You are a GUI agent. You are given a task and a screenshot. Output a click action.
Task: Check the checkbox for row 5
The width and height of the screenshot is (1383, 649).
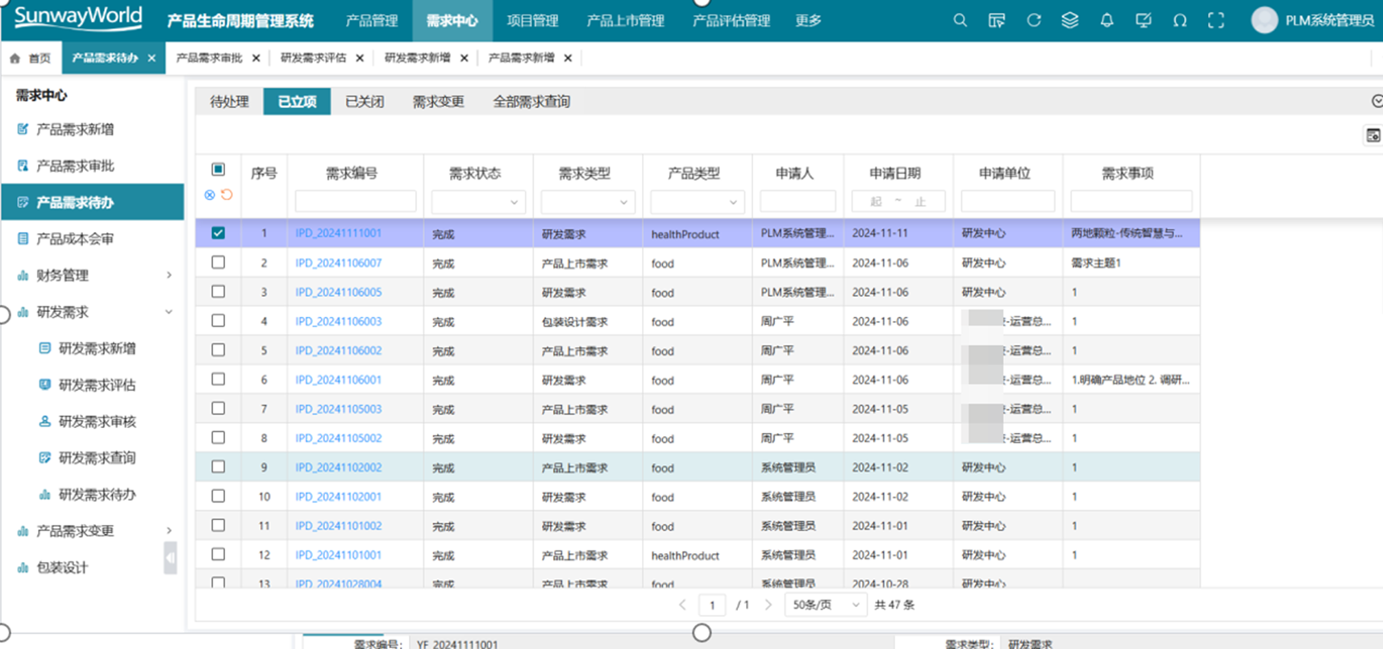point(218,350)
